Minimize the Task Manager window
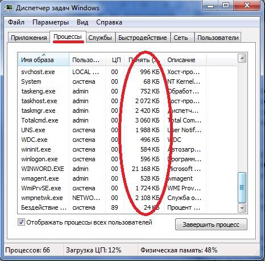This screenshot has height=261, width=265. (x=210, y=6)
